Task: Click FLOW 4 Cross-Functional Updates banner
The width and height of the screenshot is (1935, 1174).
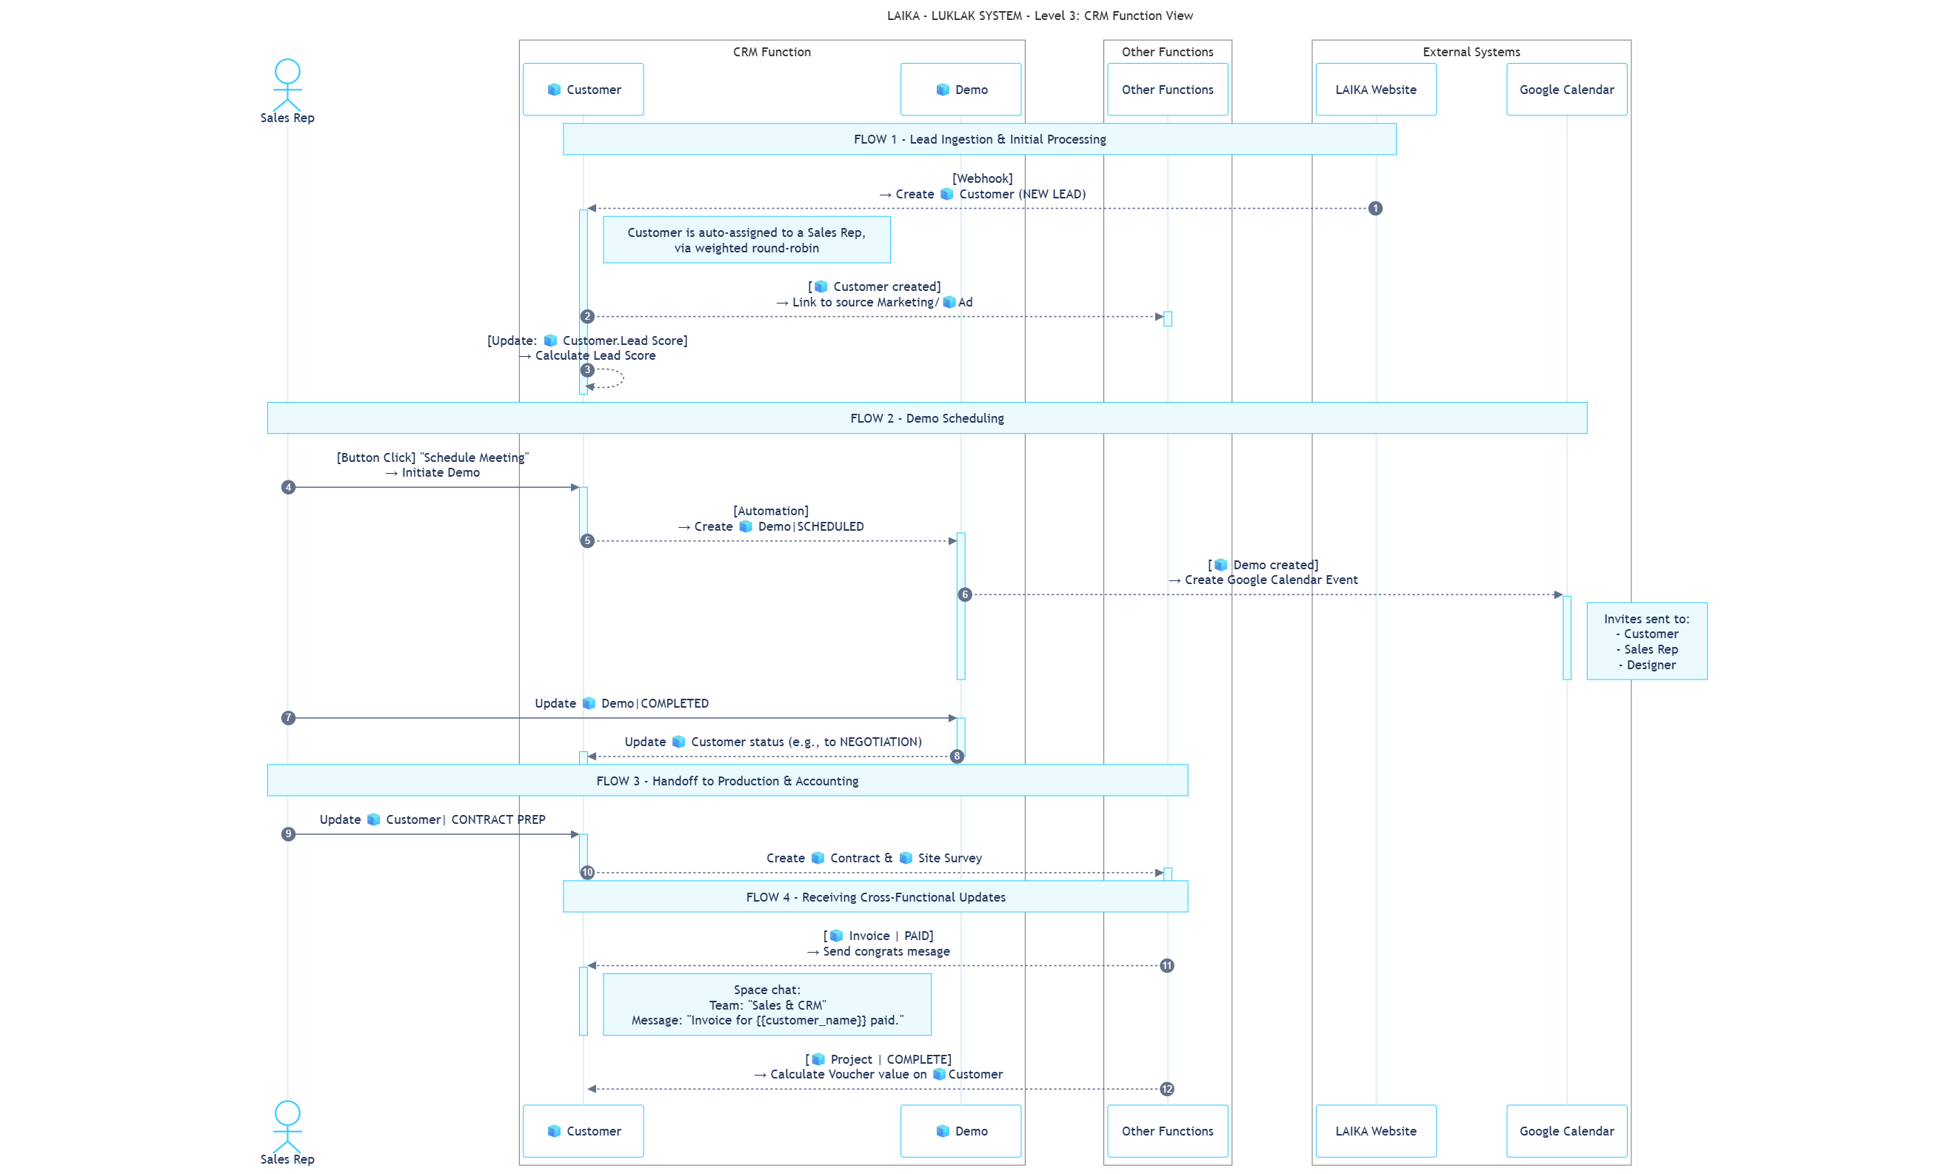Action: [875, 897]
